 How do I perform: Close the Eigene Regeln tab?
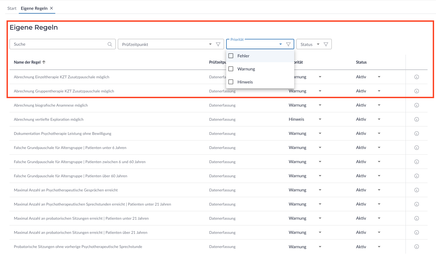[x=51, y=8]
